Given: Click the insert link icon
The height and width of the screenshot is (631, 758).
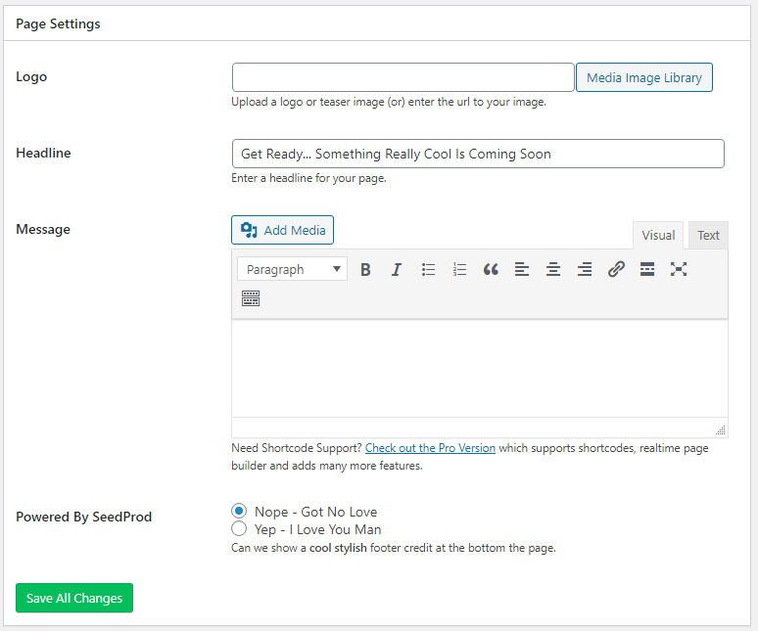Looking at the screenshot, I should click(616, 269).
